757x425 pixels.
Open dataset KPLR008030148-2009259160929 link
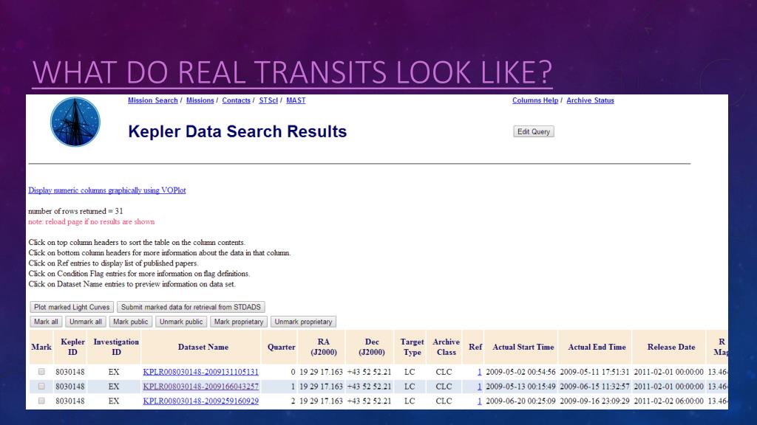coord(201,401)
